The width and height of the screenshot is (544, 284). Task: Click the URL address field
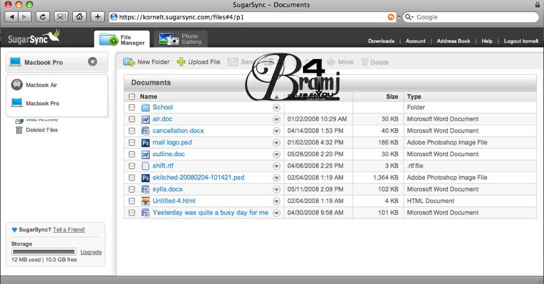click(x=252, y=17)
